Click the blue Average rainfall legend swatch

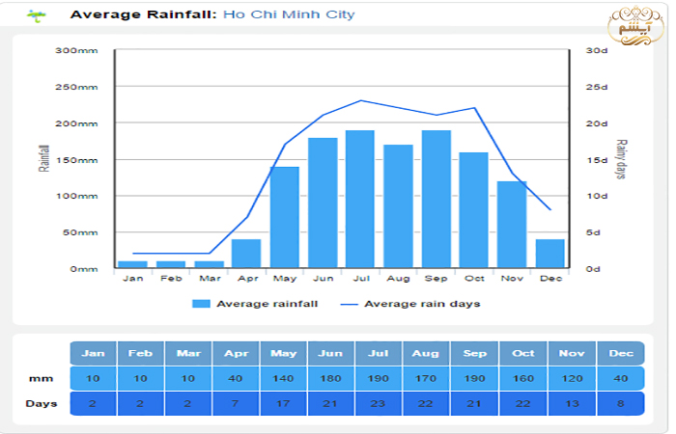click(201, 304)
